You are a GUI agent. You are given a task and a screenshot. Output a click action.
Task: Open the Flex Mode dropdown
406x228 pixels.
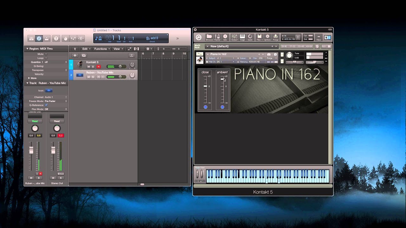(56, 109)
